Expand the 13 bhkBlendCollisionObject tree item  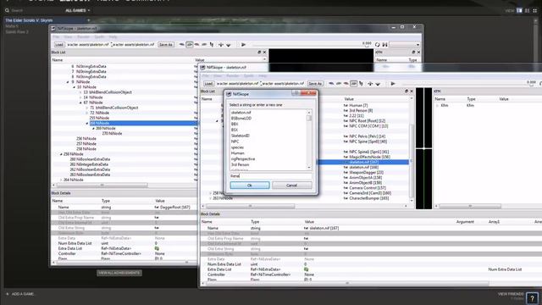click(80, 92)
